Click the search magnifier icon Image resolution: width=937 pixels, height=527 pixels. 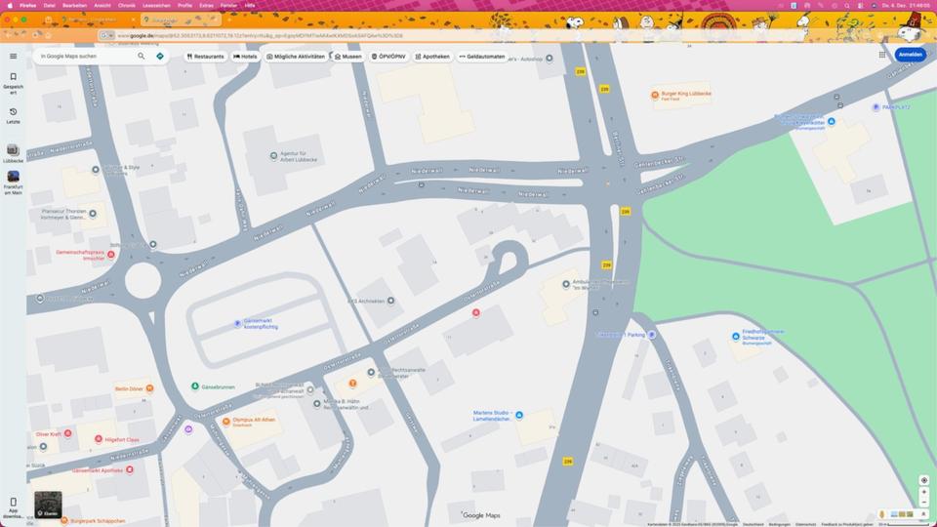coord(142,56)
